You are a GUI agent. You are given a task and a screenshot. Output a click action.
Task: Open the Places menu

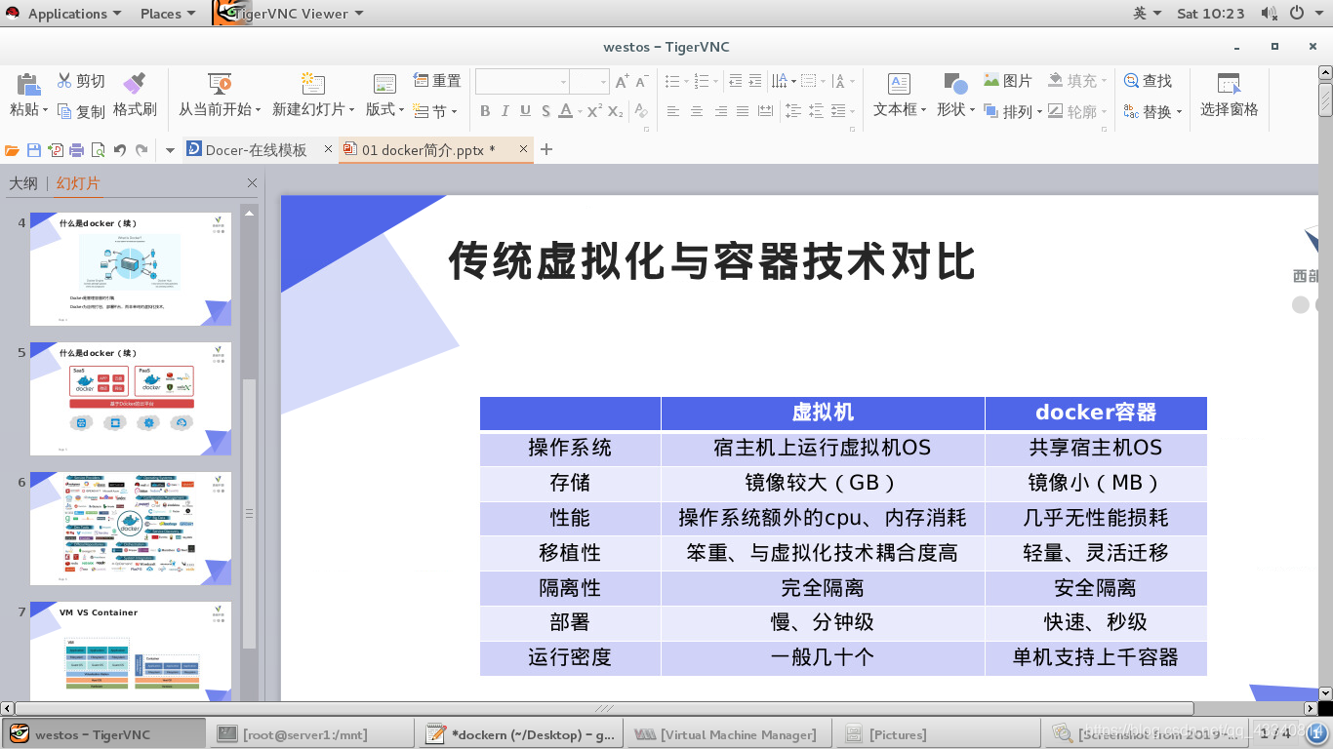coord(167,14)
